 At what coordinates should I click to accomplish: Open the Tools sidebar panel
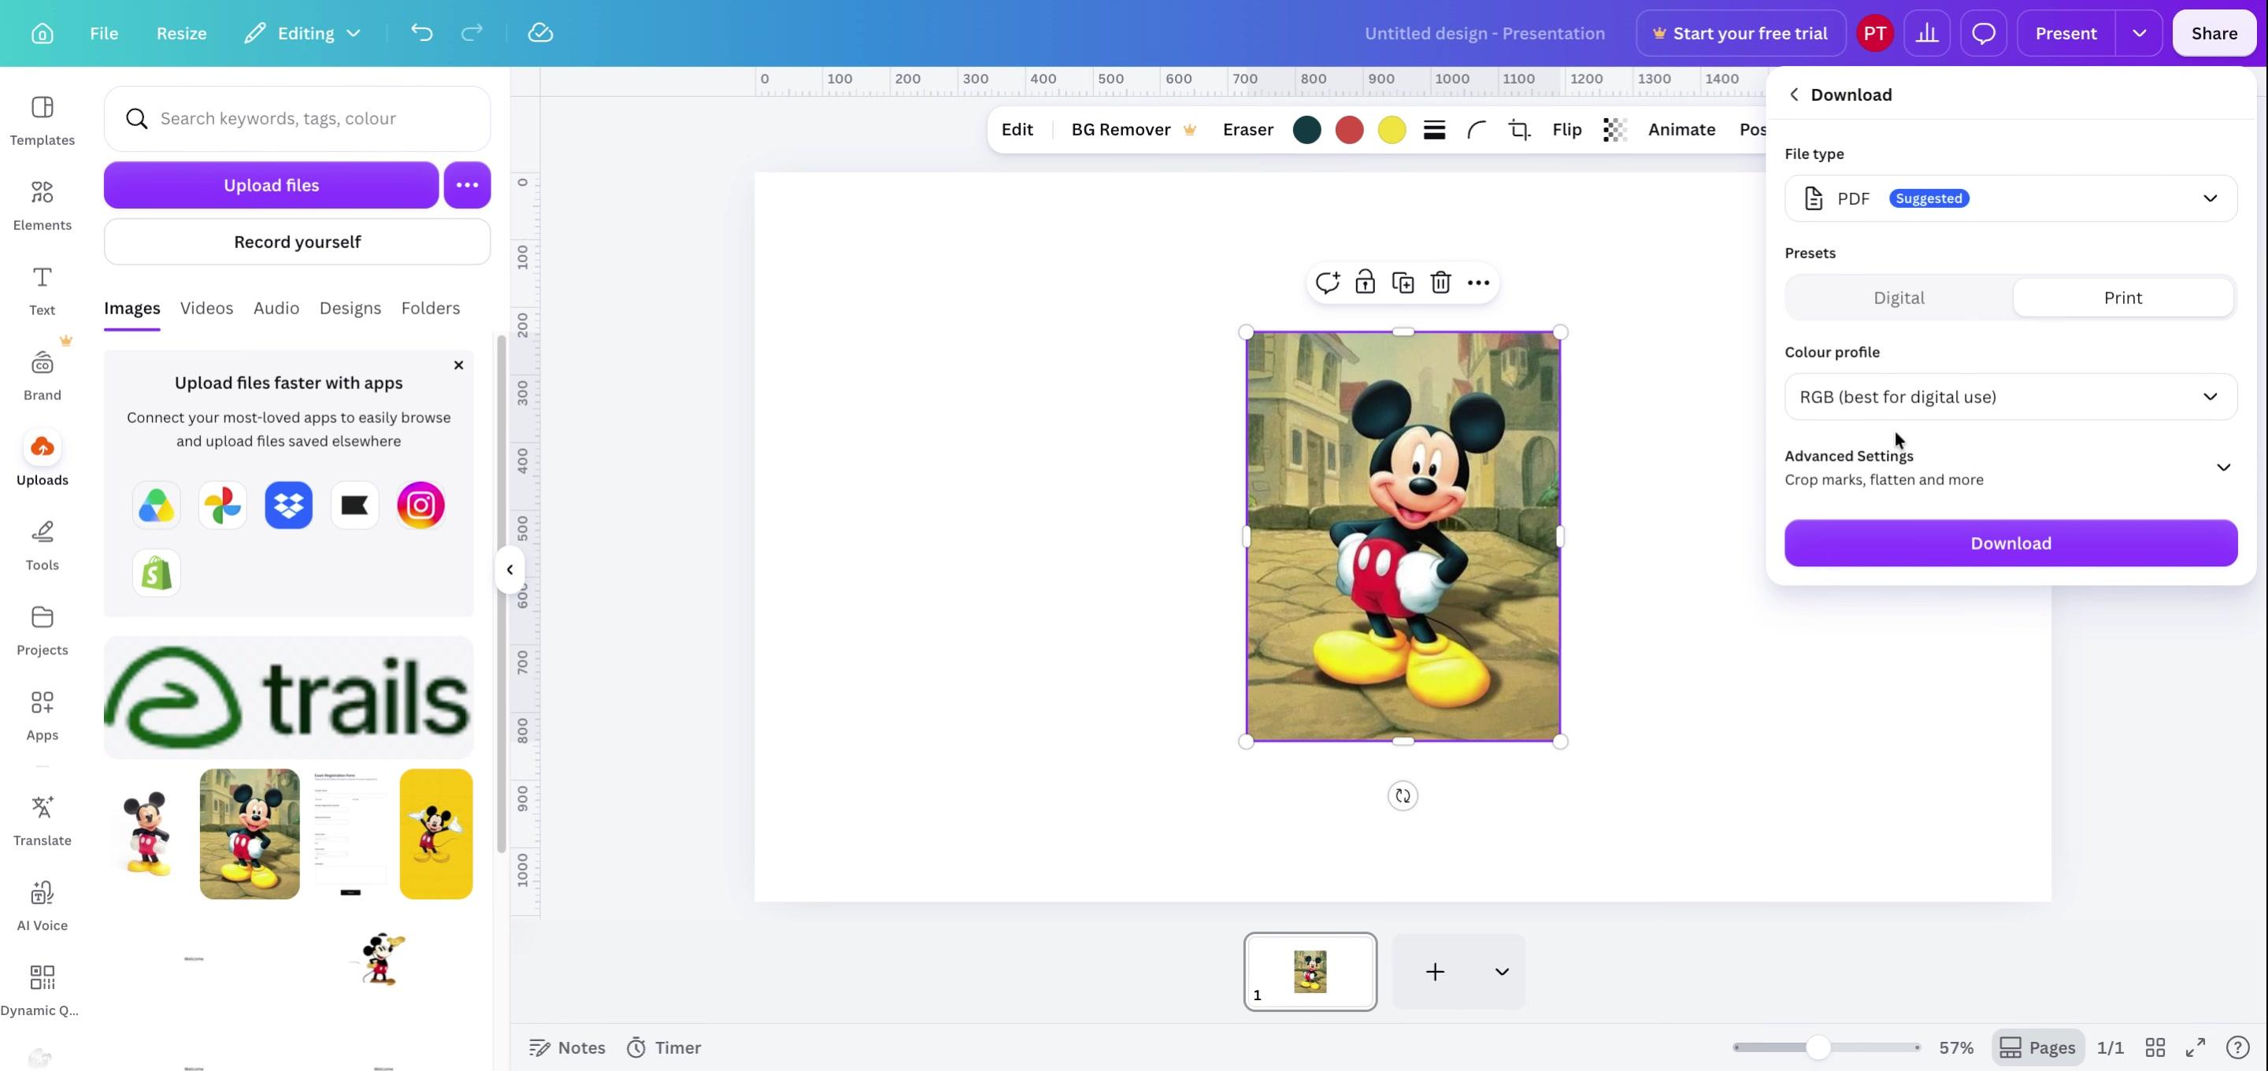43,545
